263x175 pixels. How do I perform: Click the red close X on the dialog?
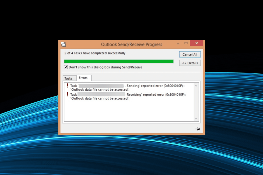pyautogui.click(x=197, y=43)
